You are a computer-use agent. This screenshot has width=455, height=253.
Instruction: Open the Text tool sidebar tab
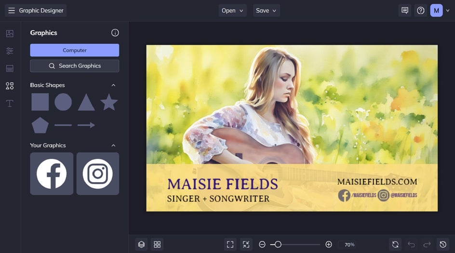[10, 103]
